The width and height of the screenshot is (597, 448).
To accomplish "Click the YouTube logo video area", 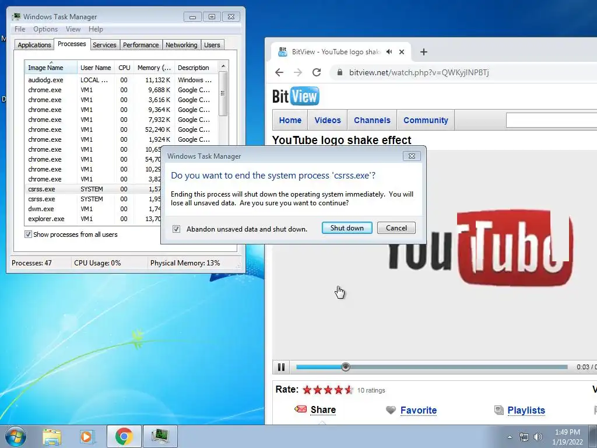I will pos(481,247).
